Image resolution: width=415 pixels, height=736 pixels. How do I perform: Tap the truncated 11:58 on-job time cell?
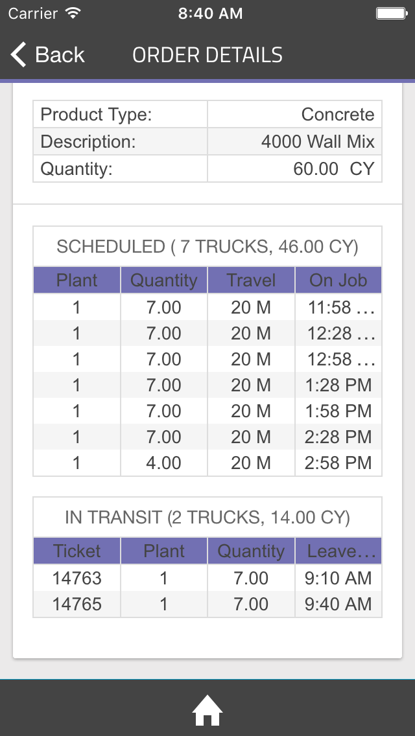point(338,307)
